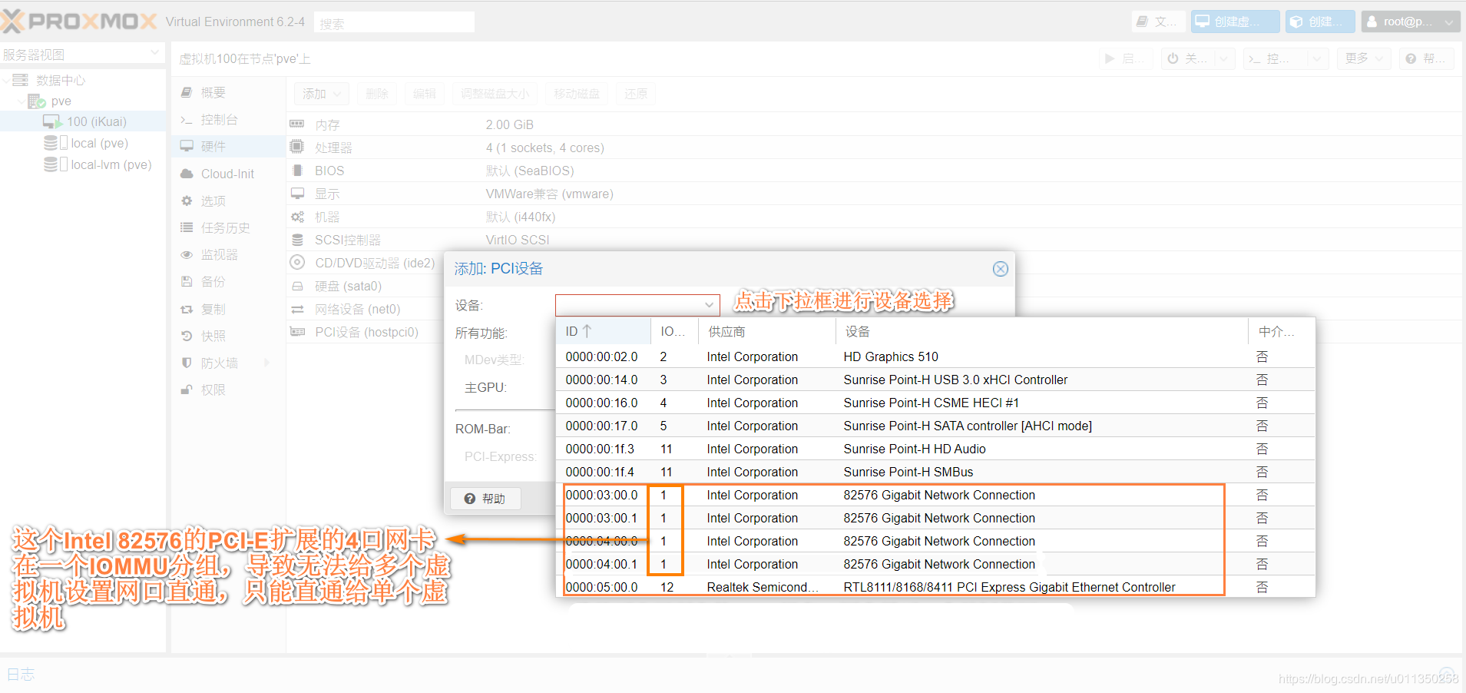Click the create container button
Screen dimensions: 1466x693
tap(1320, 22)
